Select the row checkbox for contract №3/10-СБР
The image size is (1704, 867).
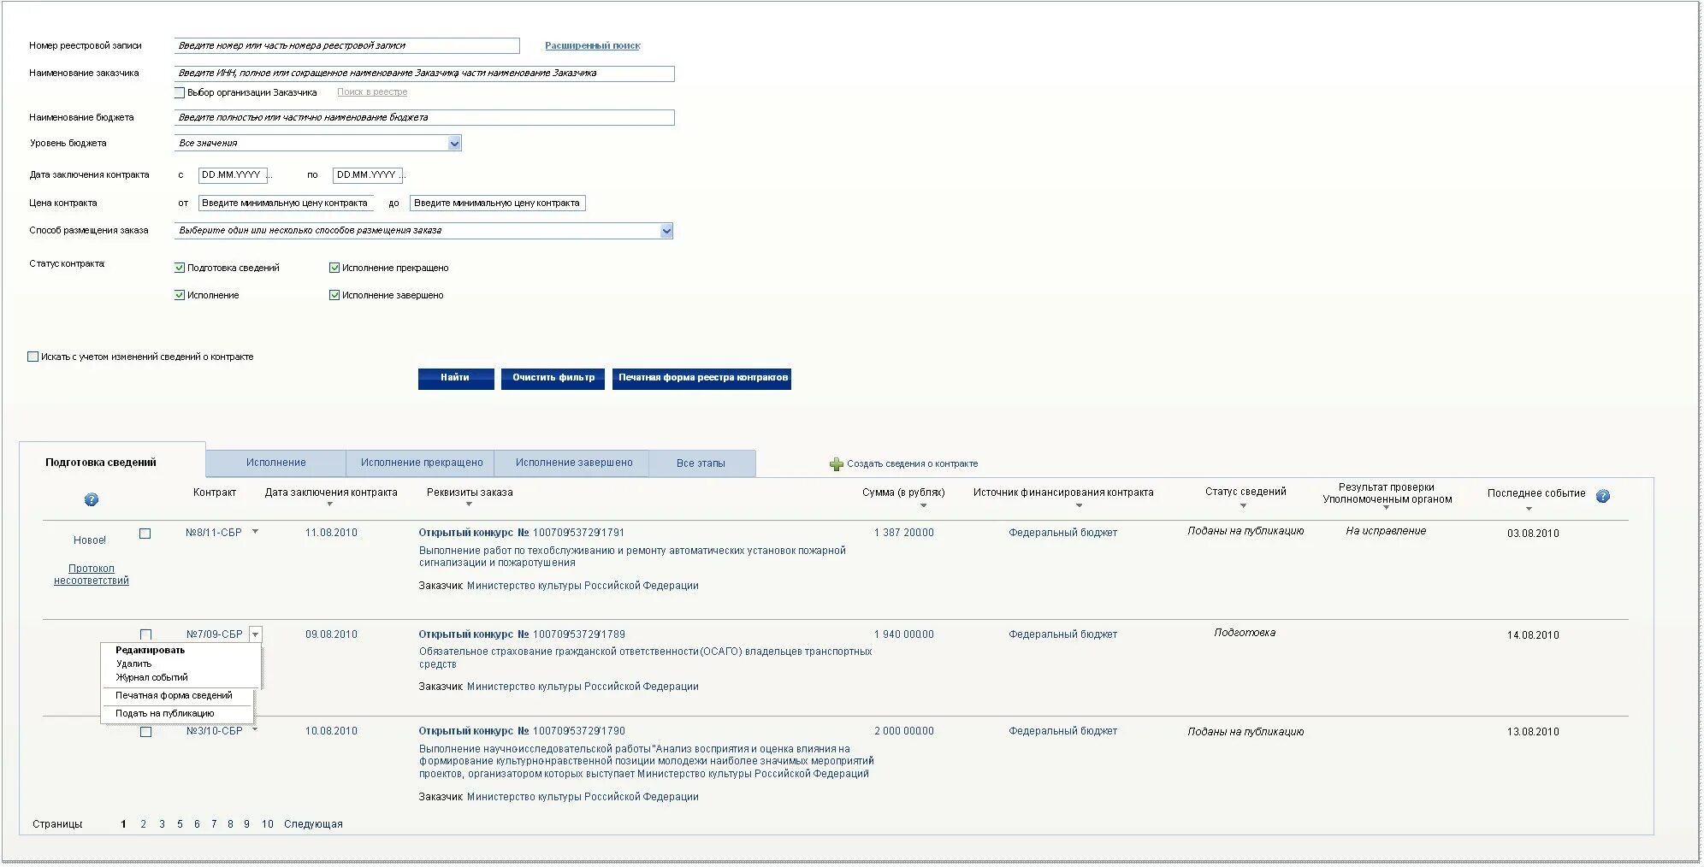click(x=145, y=732)
